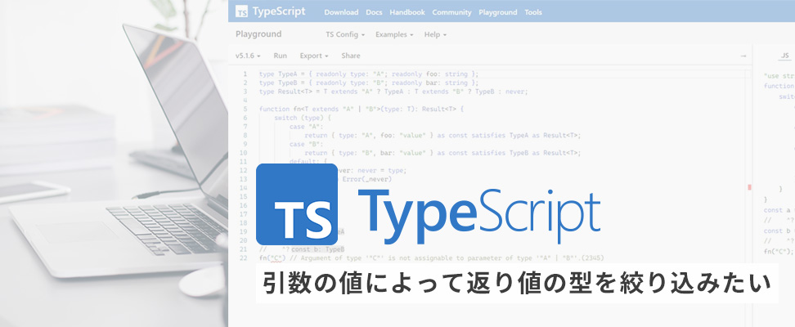Open the Handbook link

[x=407, y=12]
